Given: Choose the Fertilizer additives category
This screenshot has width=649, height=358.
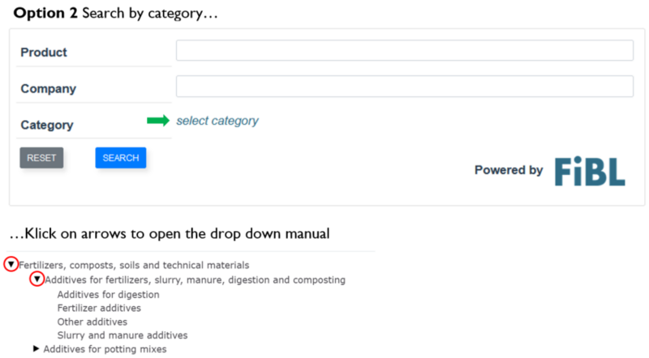Looking at the screenshot, I should tap(99, 308).
